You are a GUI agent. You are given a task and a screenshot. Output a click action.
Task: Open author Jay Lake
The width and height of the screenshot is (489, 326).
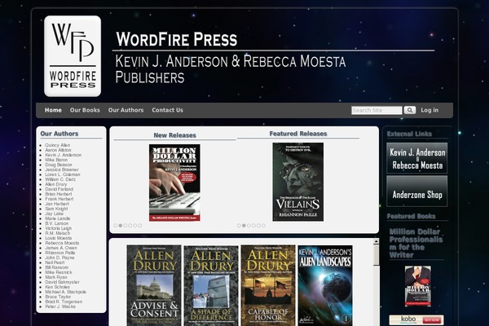coord(55,214)
